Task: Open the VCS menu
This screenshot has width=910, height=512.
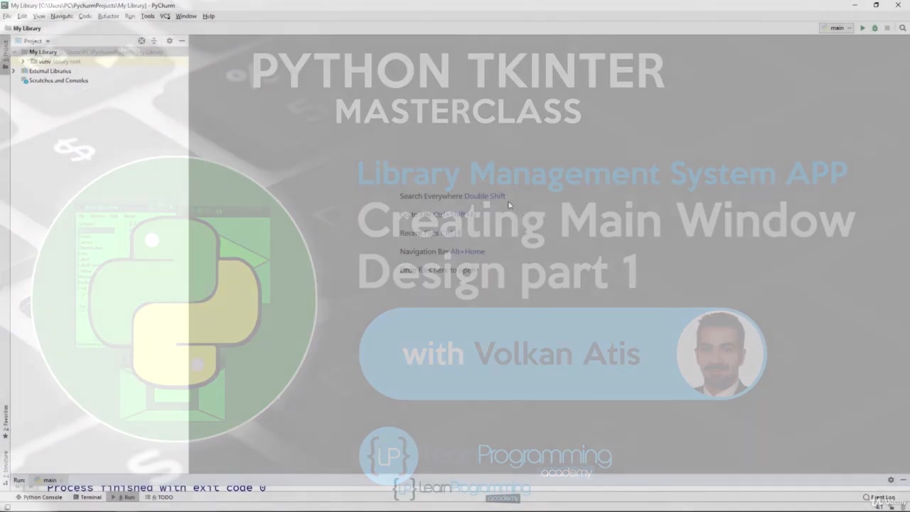Action: pyautogui.click(x=165, y=16)
